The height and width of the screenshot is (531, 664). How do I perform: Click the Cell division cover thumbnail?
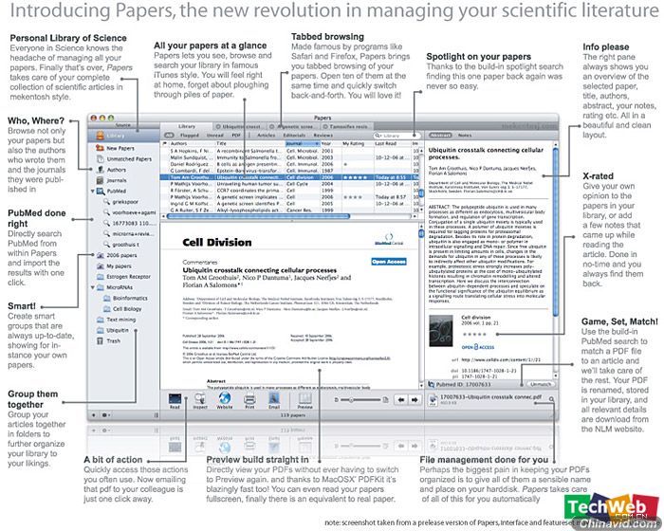tap(442, 331)
